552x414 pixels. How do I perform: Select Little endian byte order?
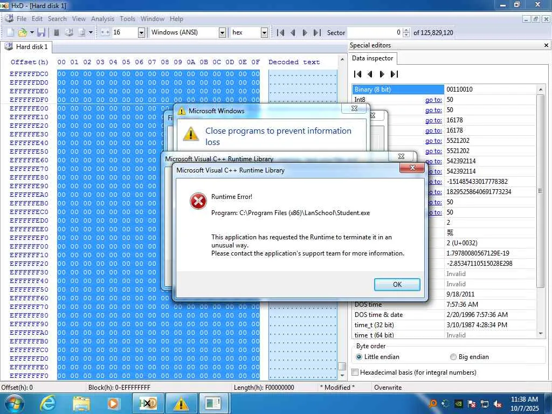click(377, 357)
